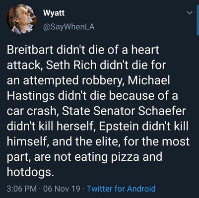This screenshot has height=198, width=199.
Task: Open the Twitter for Android source link
Action: pos(121,189)
